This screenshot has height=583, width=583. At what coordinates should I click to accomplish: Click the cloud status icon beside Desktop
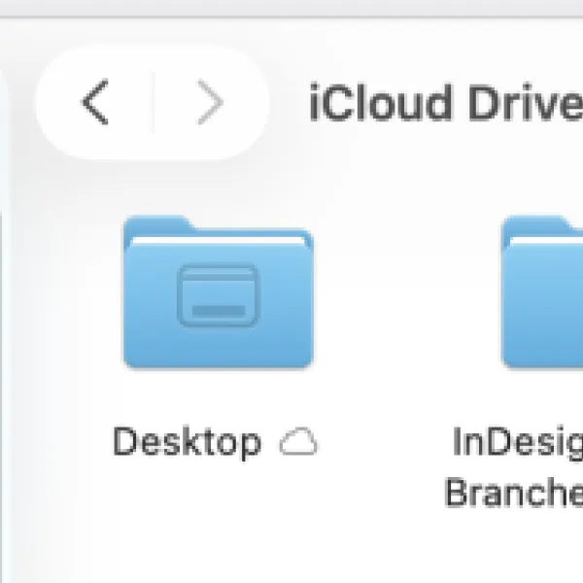point(298,442)
